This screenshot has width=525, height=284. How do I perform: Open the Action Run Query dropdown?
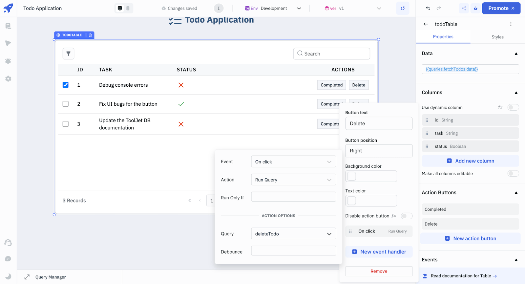tap(294, 180)
